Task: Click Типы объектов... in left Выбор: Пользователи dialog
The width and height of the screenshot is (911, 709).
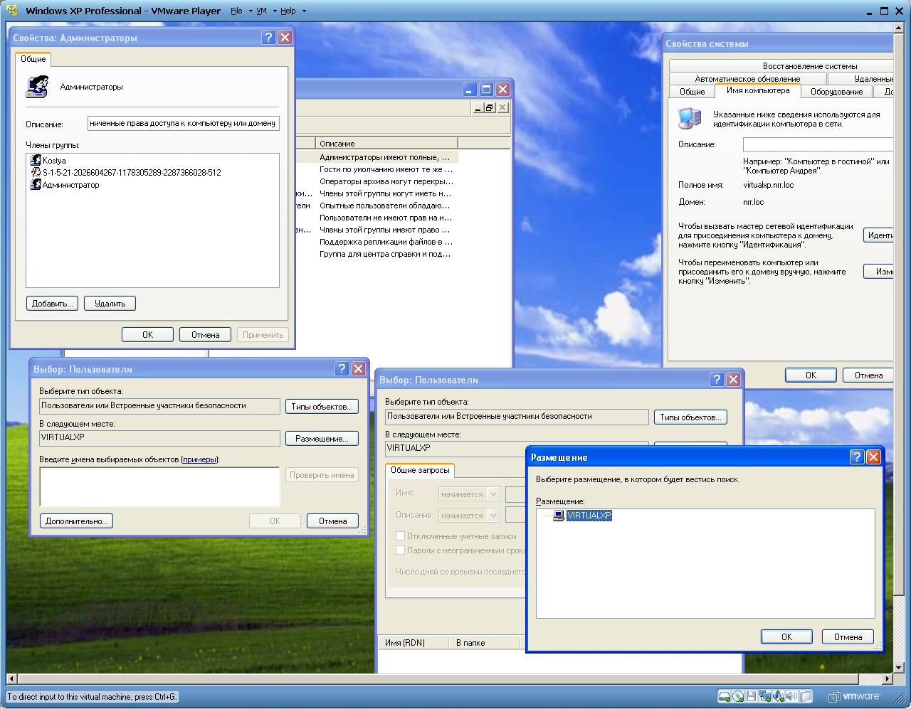Action: coord(322,406)
